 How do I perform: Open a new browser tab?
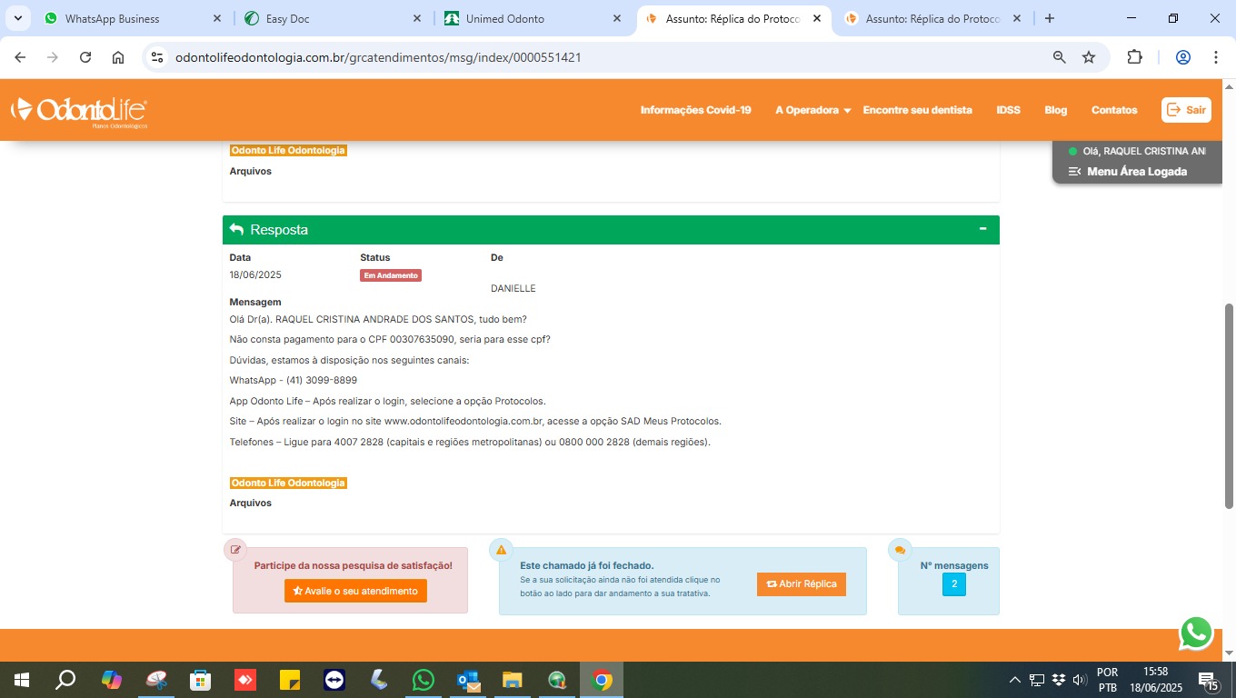[x=1050, y=18]
